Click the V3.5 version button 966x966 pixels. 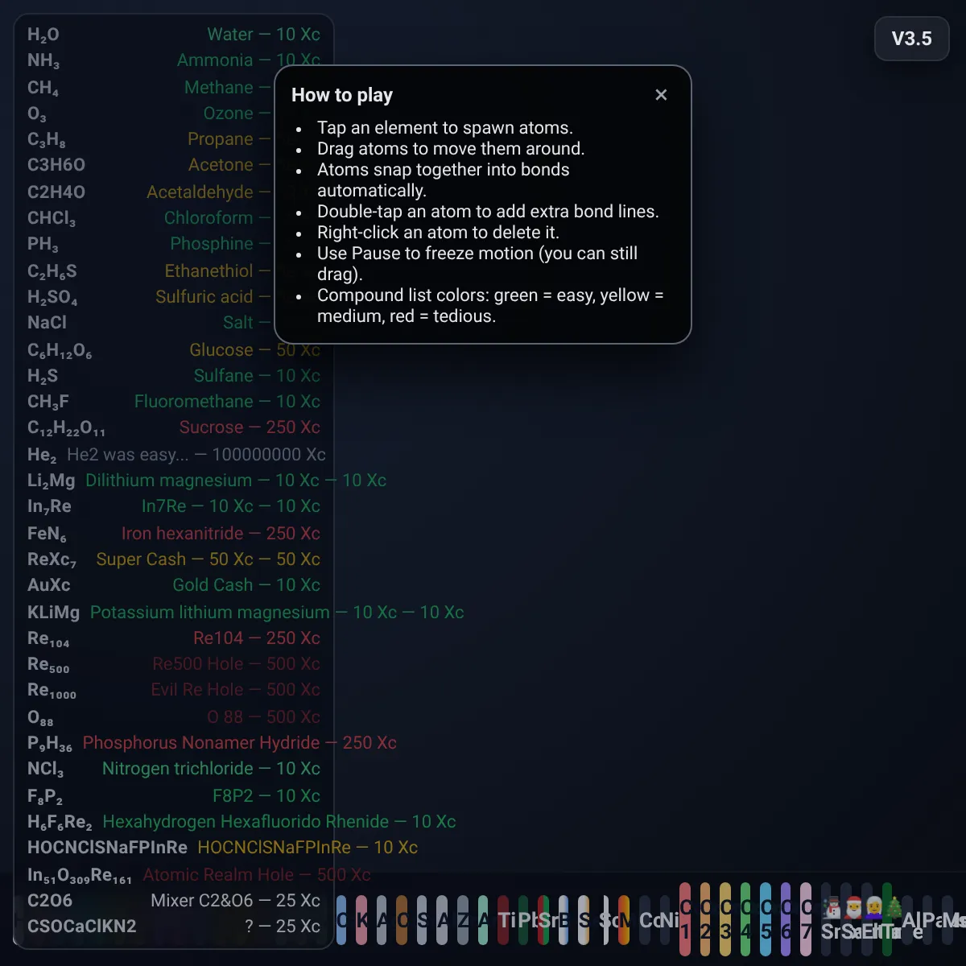[x=911, y=39]
